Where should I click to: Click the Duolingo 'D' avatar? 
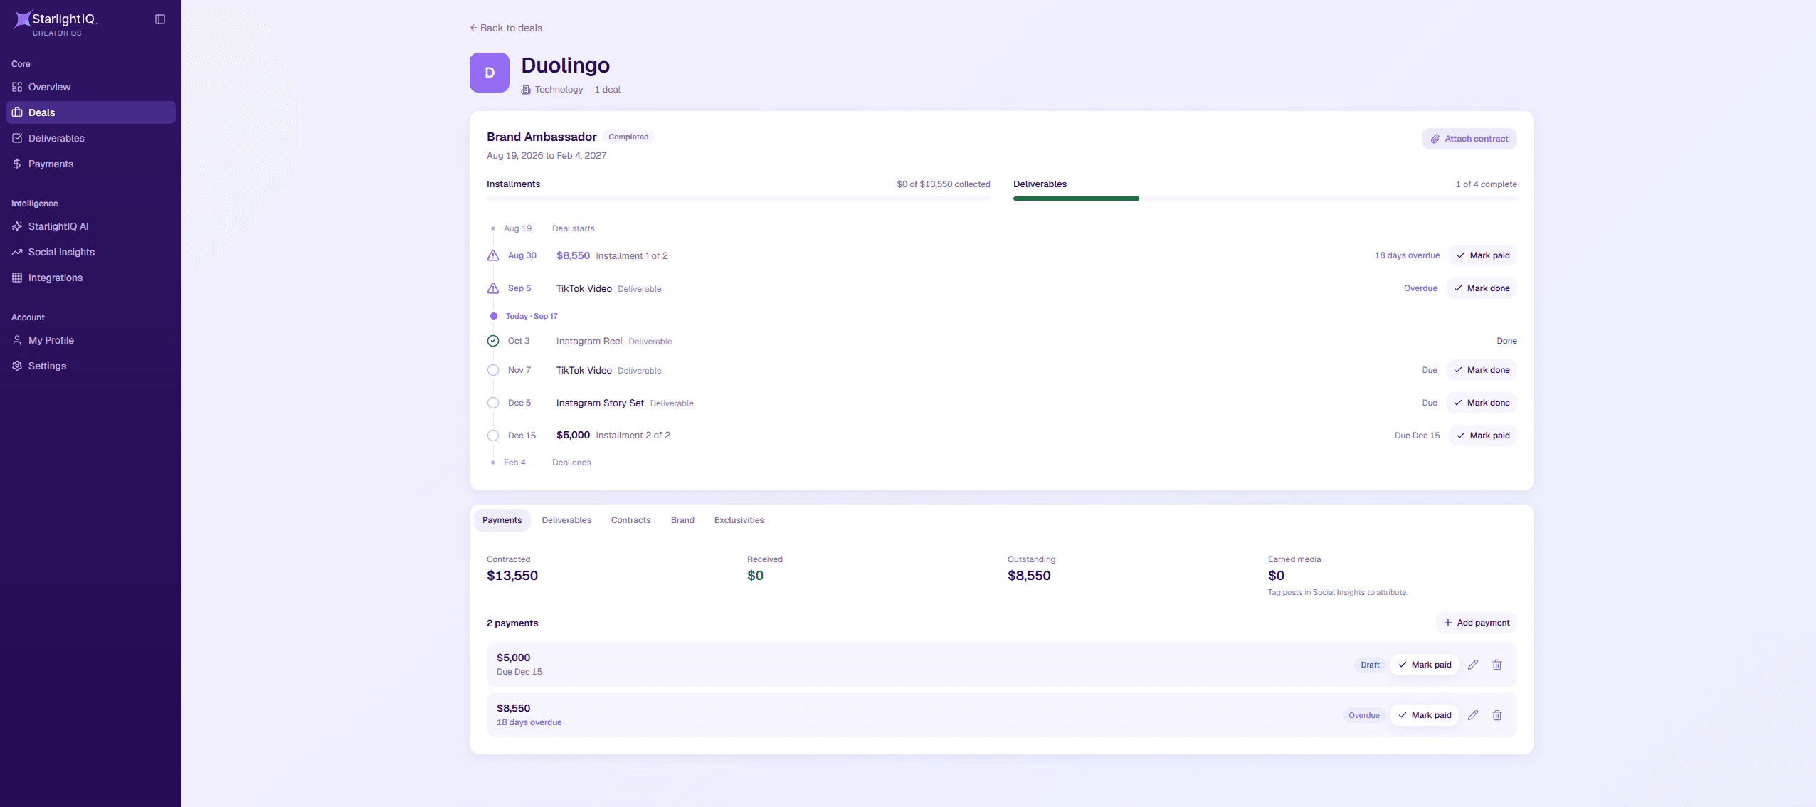(x=490, y=73)
